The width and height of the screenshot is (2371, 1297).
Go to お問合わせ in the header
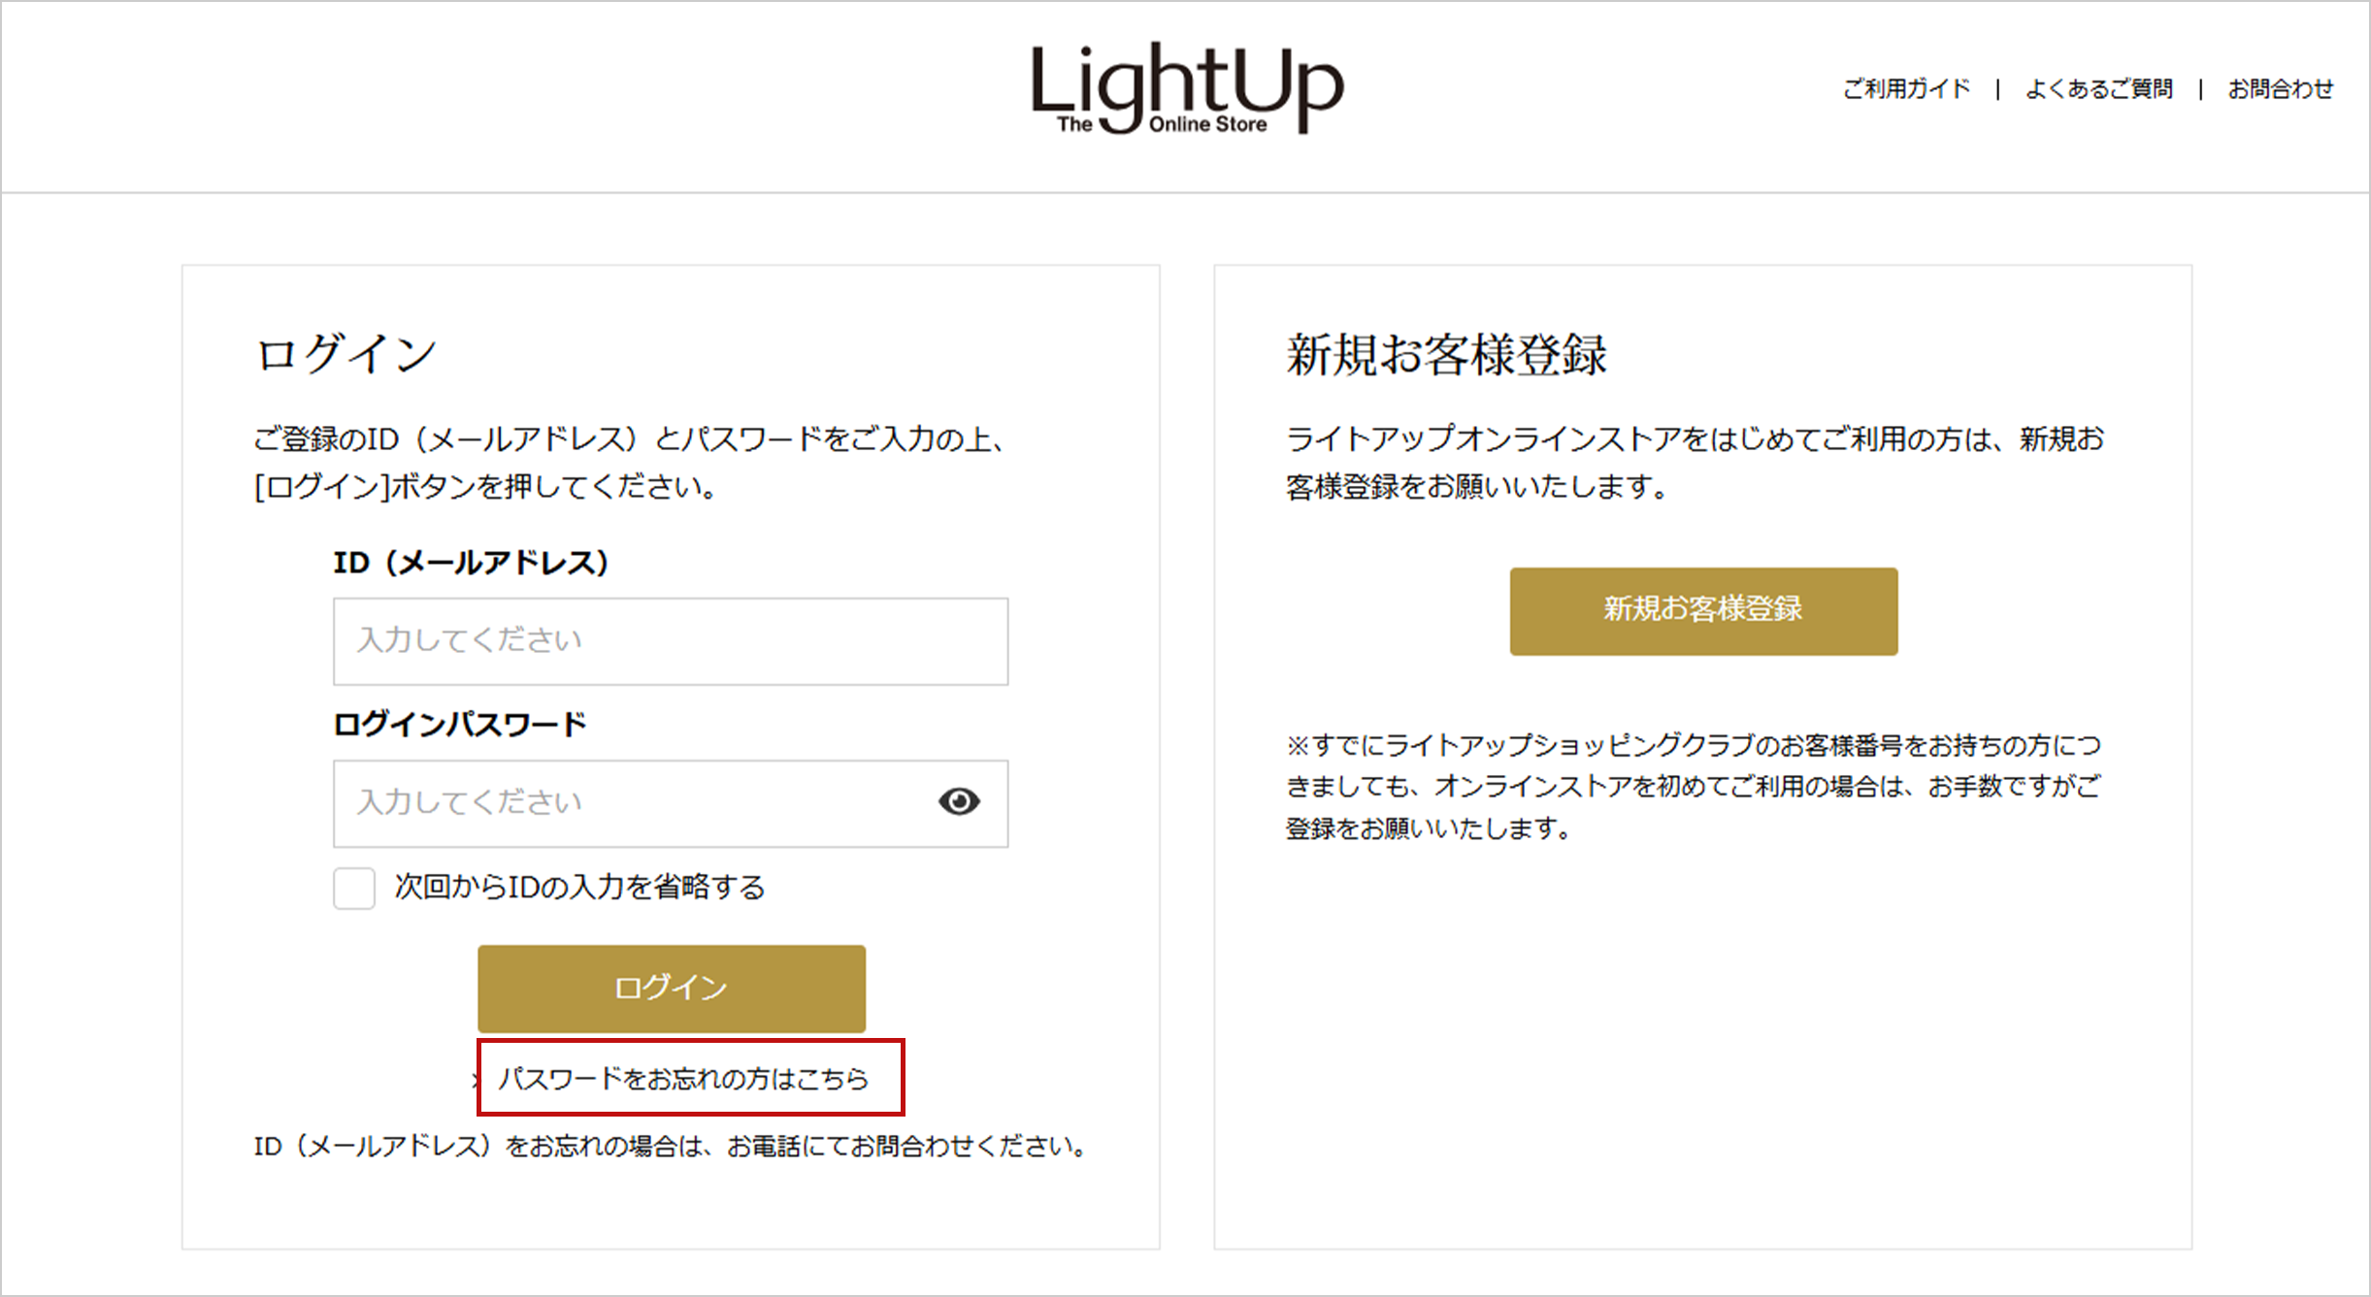2280,89
